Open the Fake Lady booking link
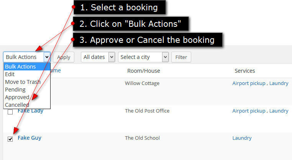This screenshot has height=160, width=292. pos(31,111)
